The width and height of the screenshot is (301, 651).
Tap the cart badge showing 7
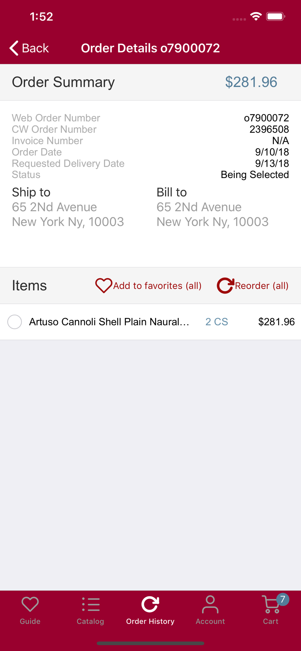(x=282, y=599)
